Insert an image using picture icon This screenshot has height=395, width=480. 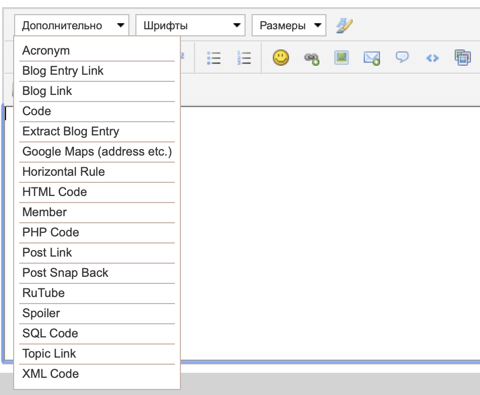click(x=342, y=58)
